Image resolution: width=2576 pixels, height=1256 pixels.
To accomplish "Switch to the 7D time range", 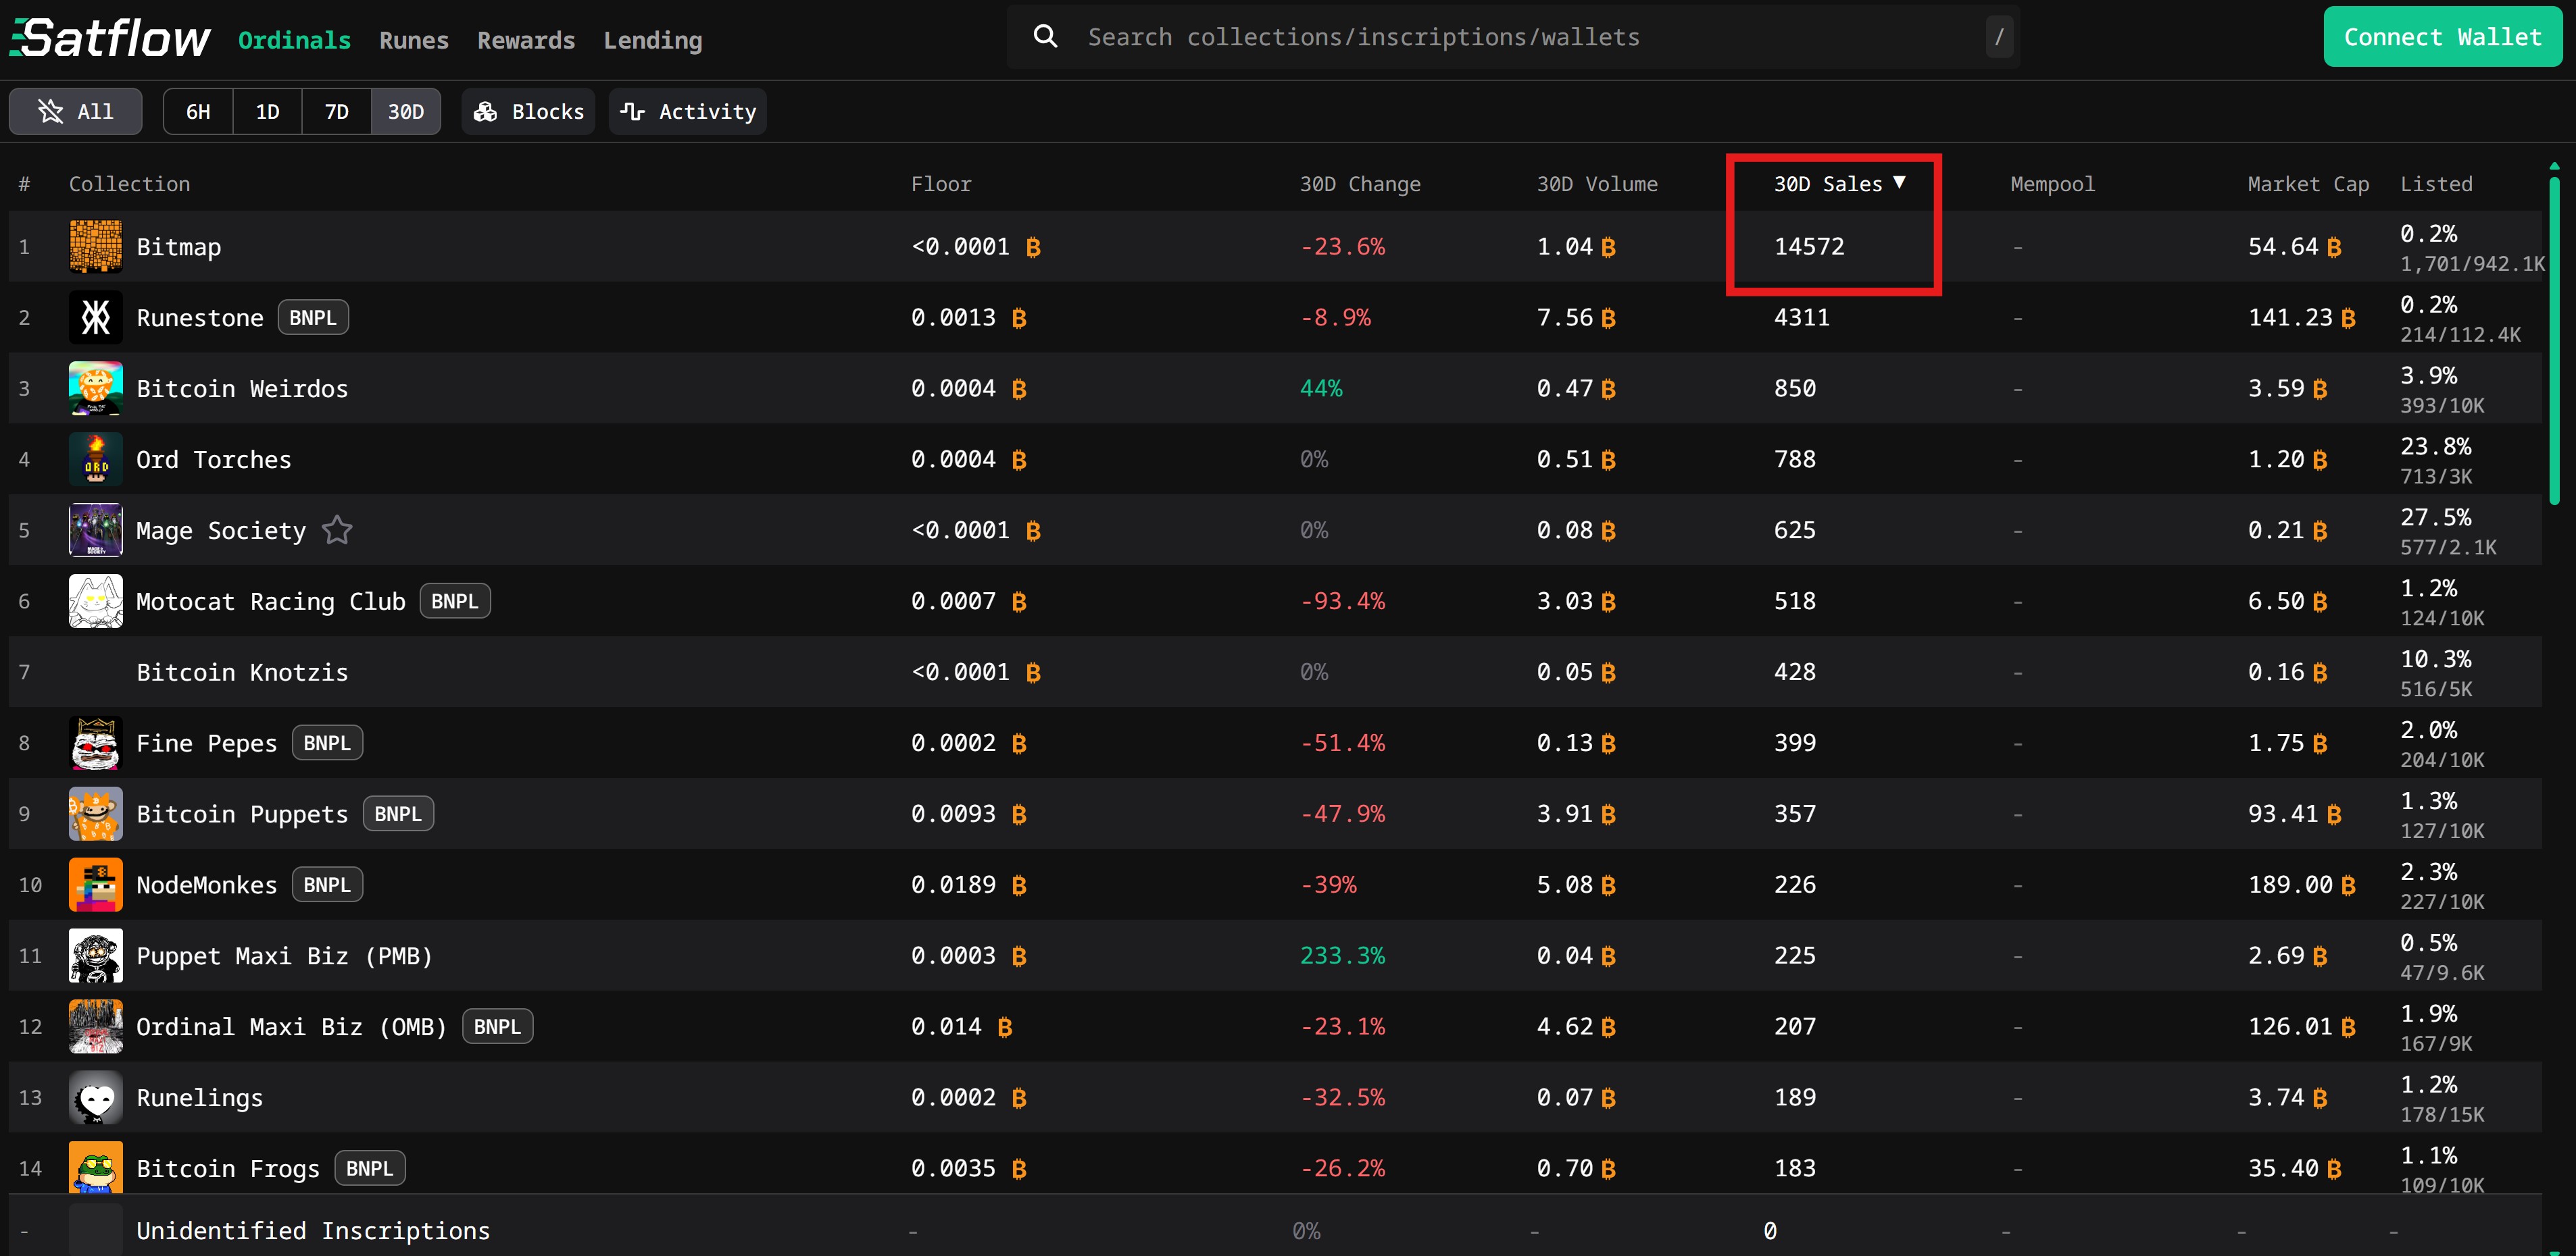I will (337, 112).
